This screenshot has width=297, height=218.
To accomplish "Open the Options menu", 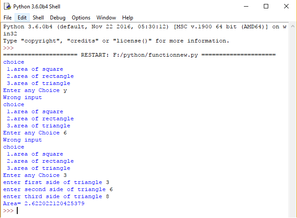I will click(81, 18).
